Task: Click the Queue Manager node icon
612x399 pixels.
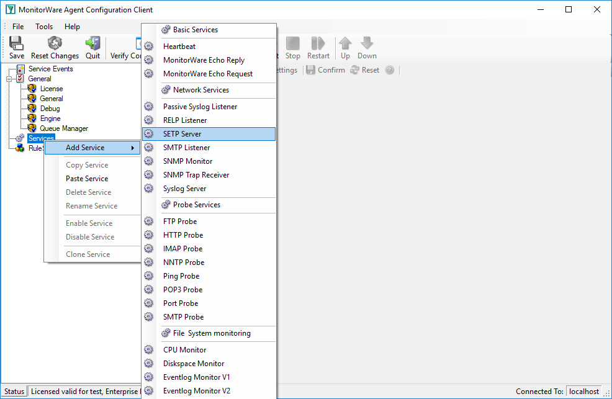Action: (32, 128)
